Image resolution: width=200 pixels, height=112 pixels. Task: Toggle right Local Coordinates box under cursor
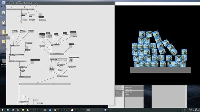pos(71,60)
